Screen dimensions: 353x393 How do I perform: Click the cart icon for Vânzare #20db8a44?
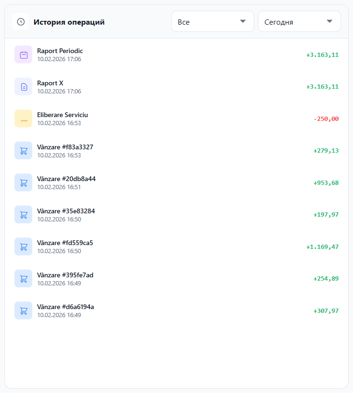coord(23,183)
